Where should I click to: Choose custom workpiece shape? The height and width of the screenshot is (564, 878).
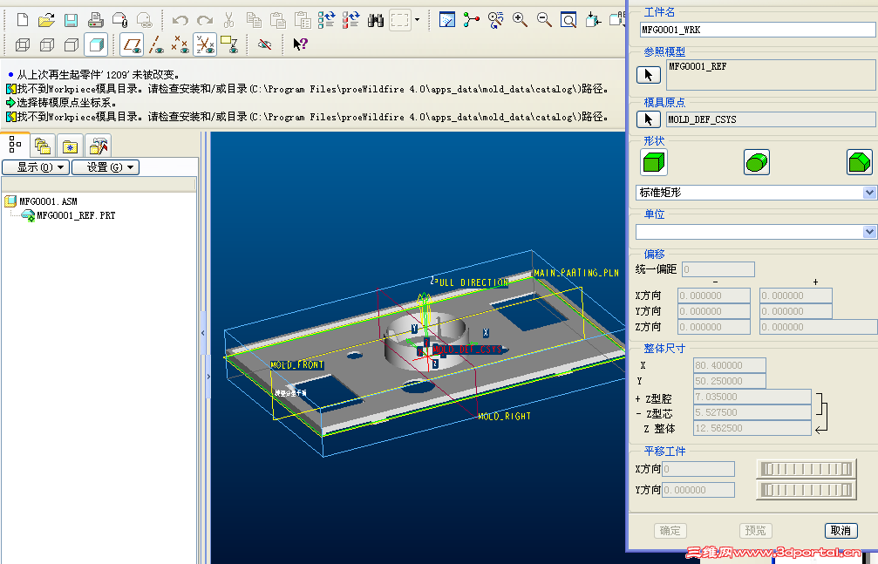click(860, 162)
